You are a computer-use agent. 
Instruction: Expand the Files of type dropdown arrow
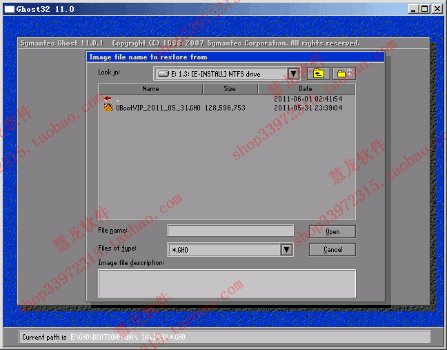(x=287, y=250)
